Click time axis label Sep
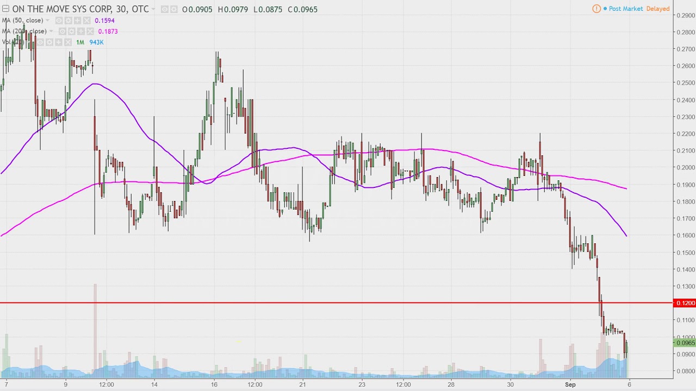 click(570, 384)
